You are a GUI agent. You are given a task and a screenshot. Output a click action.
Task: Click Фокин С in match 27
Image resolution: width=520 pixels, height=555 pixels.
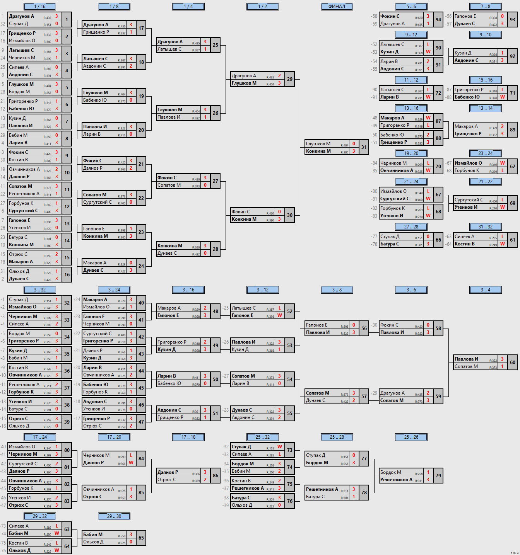coord(167,178)
